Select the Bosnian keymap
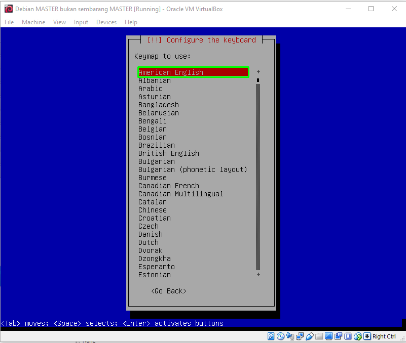This screenshot has width=406, height=343. tap(153, 137)
